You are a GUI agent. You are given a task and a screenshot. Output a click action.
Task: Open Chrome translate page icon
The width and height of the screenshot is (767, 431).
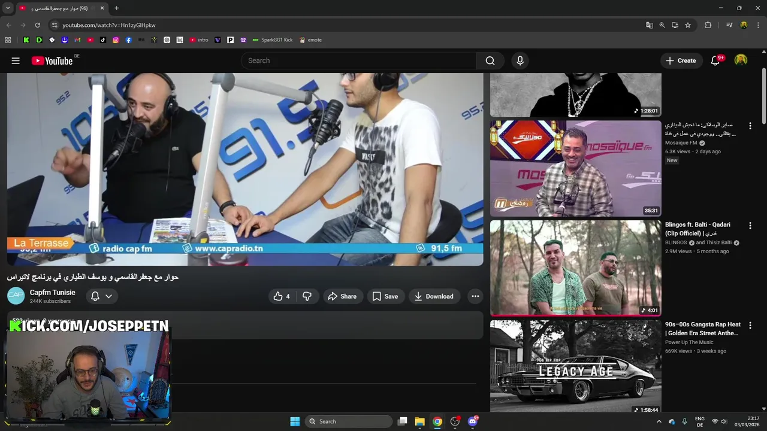click(x=649, y=25)
